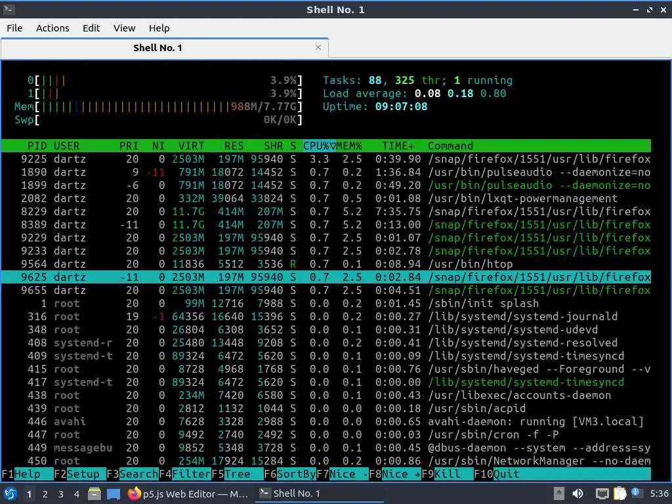
Task: Click the show desktop icon
Action: pos(114,493)
